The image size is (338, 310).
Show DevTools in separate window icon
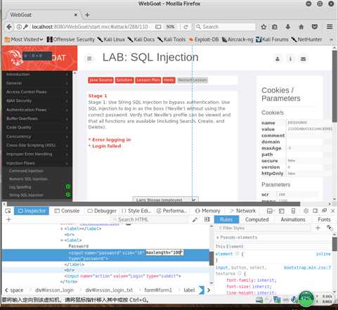[324, 211]
